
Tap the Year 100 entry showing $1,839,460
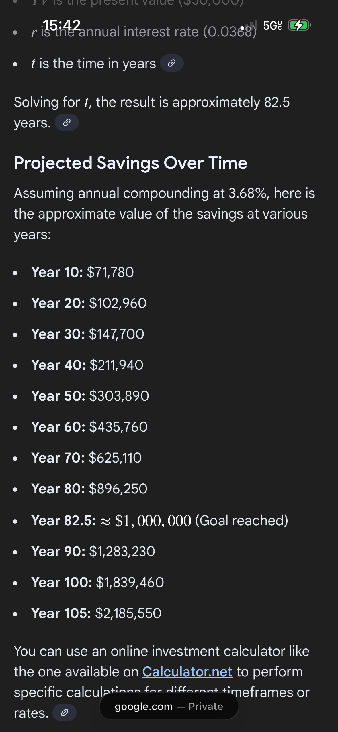coord(97,582)
